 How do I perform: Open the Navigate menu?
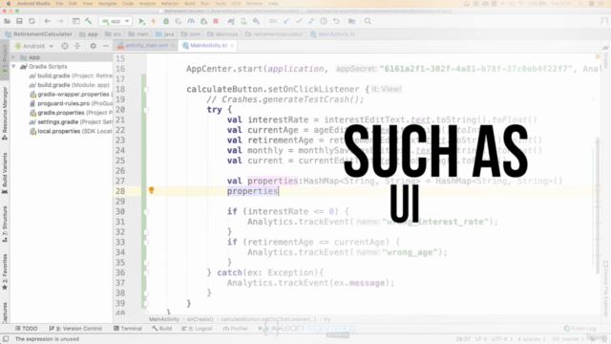[x=108, y=4]
